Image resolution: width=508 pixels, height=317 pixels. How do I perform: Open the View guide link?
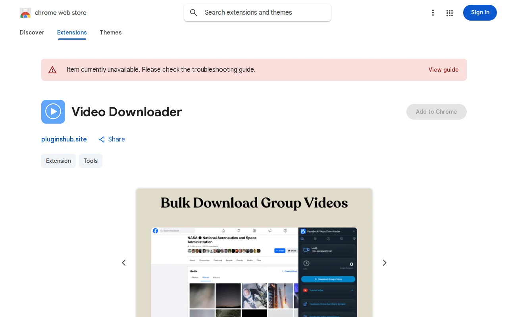click(443, 70)
